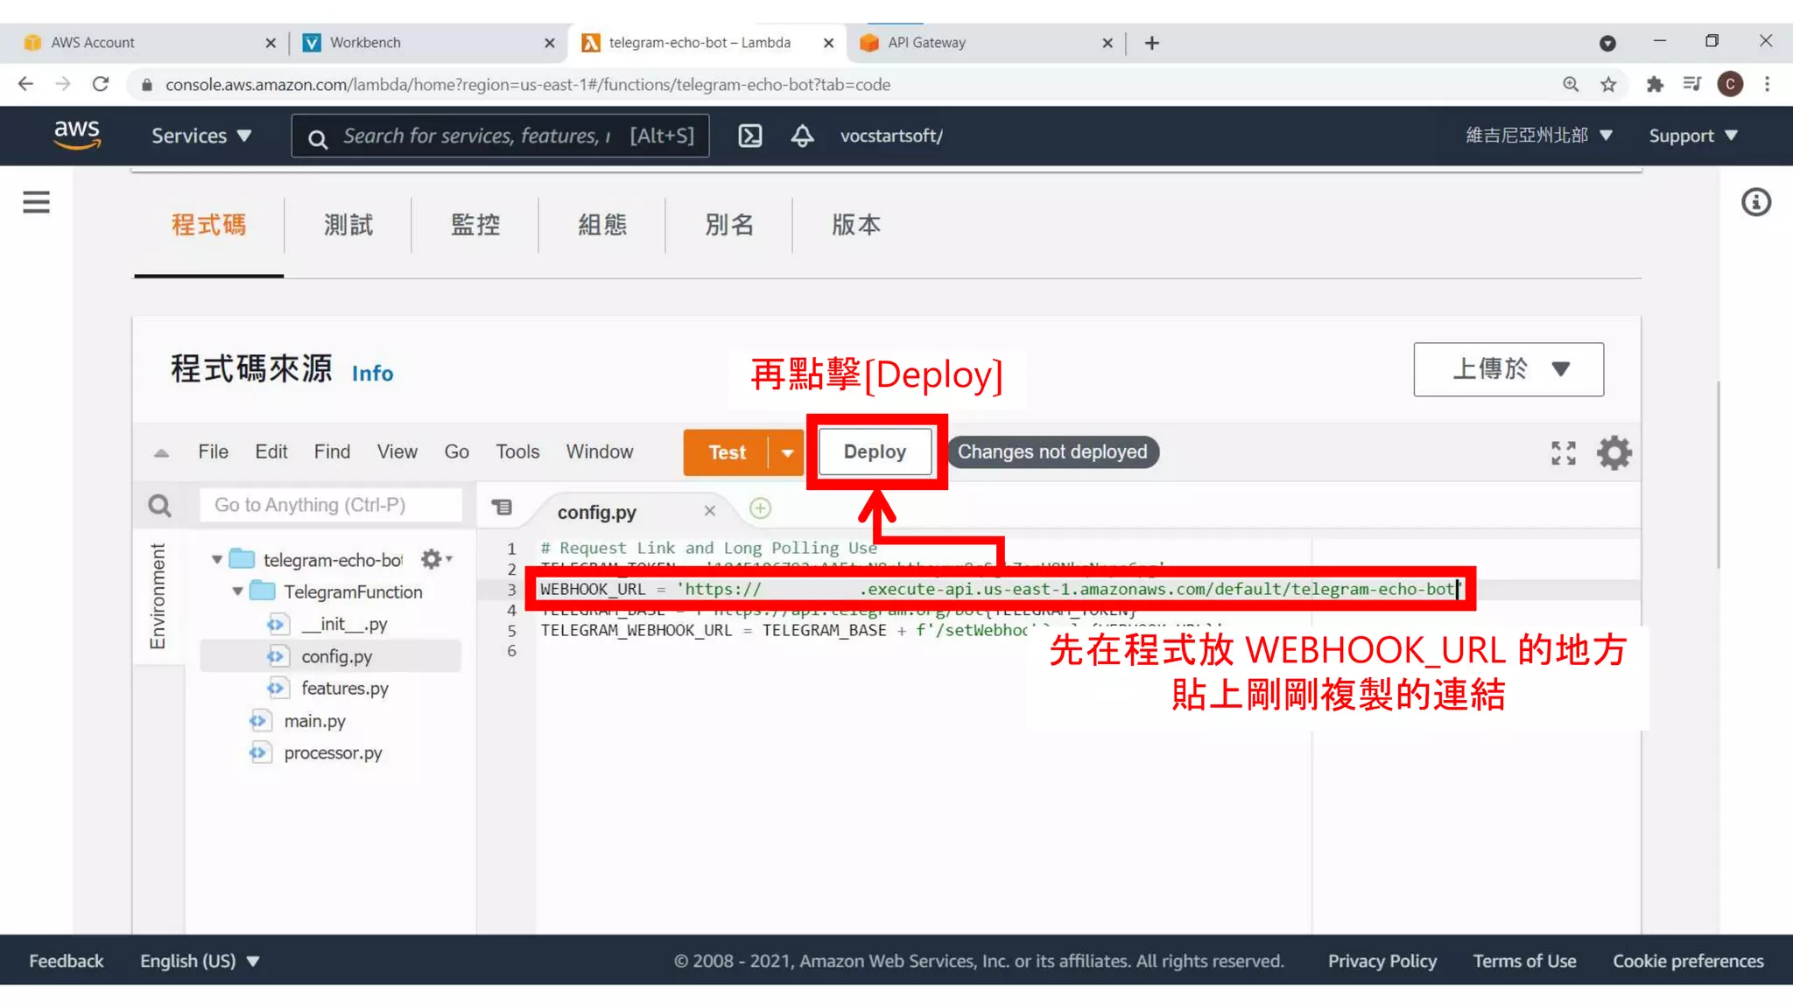Open the Support dropdown menu

(x=1693, y=136)
